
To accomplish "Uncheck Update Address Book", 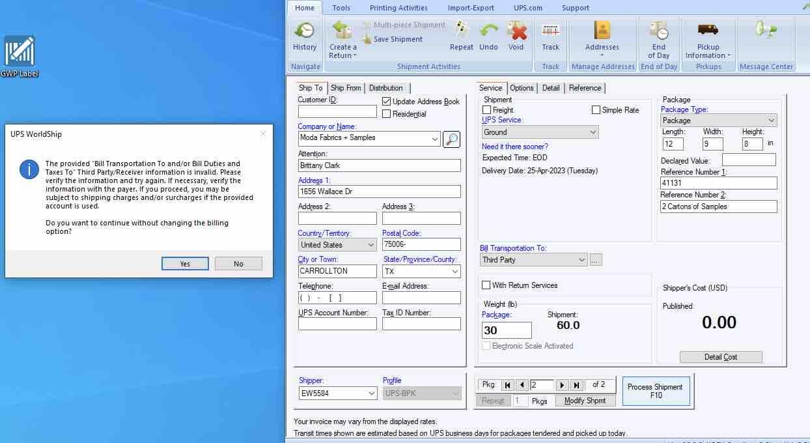I will tap(387, 102).
